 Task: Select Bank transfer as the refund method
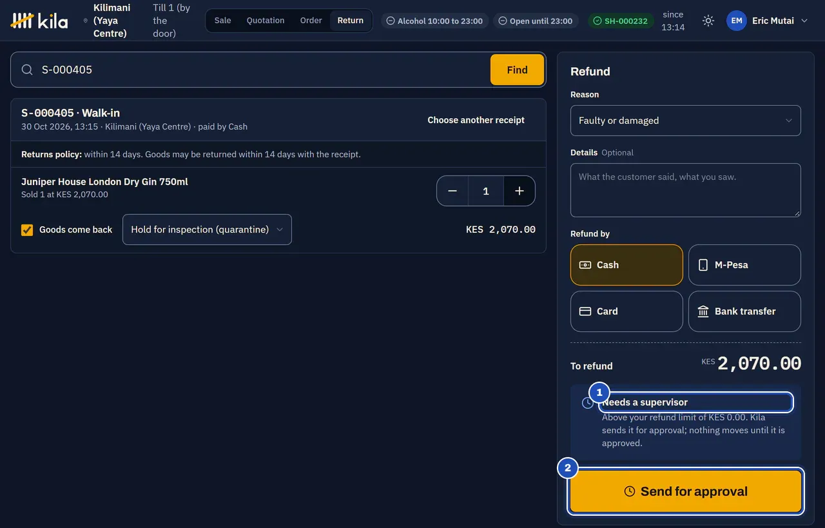(744, 311)
